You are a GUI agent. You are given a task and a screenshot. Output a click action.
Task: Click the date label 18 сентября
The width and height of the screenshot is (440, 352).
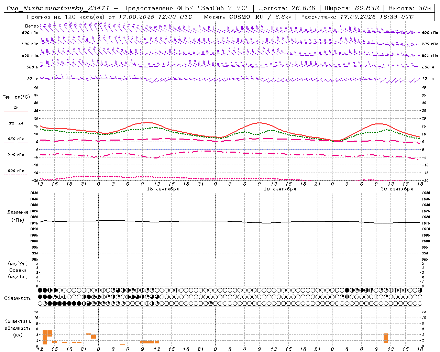click(x=163, y=189)
